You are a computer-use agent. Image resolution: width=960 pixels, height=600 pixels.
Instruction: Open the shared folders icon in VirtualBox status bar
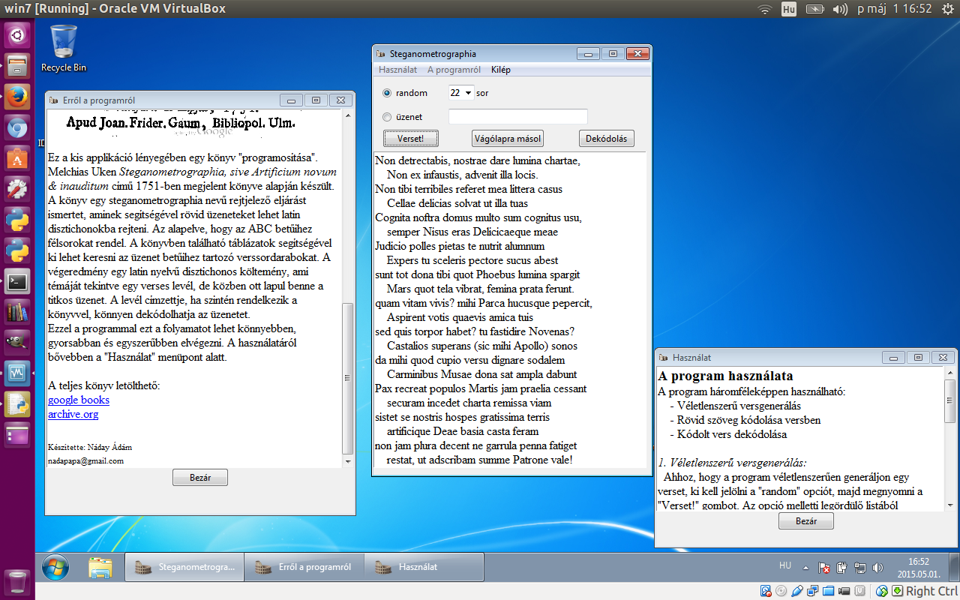click(828, 591)
